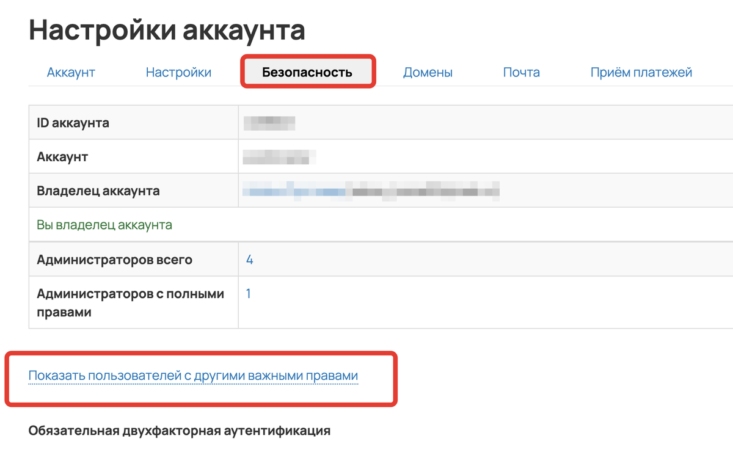
Task: Click the Настройки аккаунта page heading
Action: [167, 30]
